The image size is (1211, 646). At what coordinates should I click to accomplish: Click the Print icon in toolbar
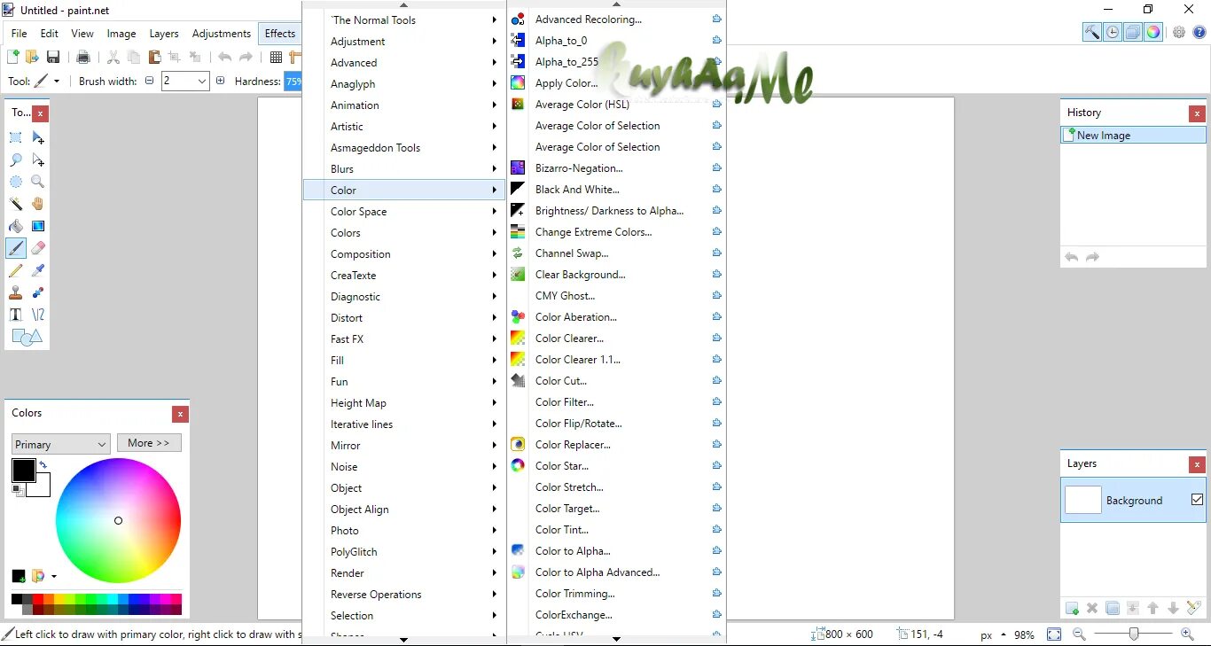(x=83, y=57)
